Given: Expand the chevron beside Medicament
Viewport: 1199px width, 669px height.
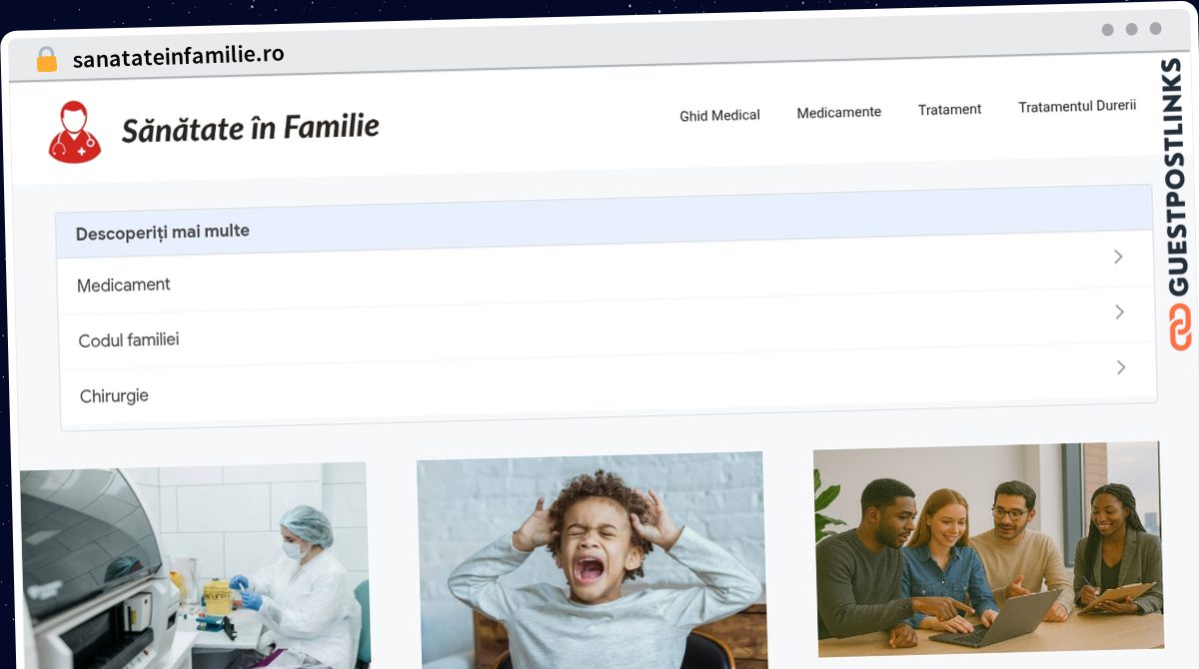Looking at the screenshot, I should click(x=1118, y=257).
